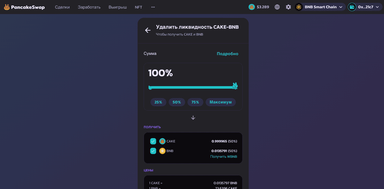Click the BNB Smart Chain network icon

pyautogui.click(x=299, y=7)
